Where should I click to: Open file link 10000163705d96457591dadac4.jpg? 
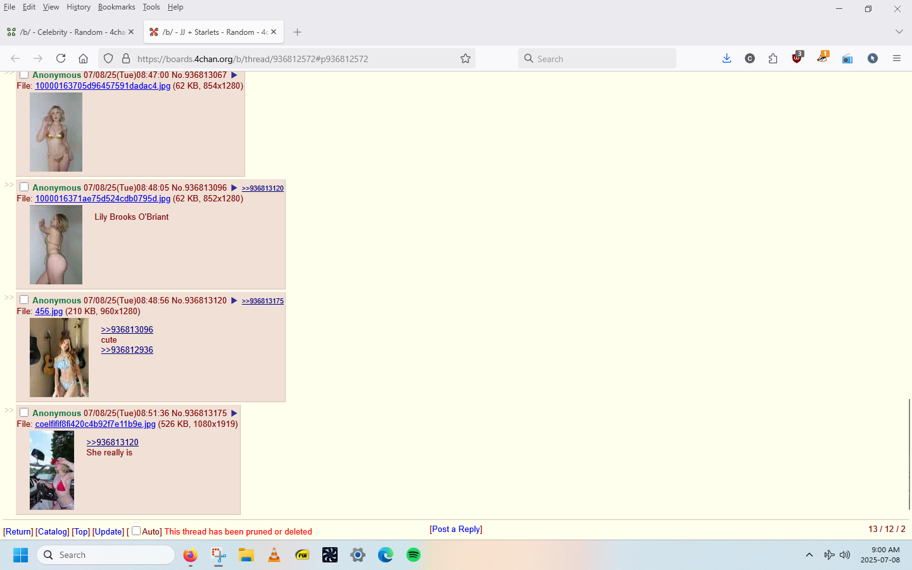coord(103,85)
